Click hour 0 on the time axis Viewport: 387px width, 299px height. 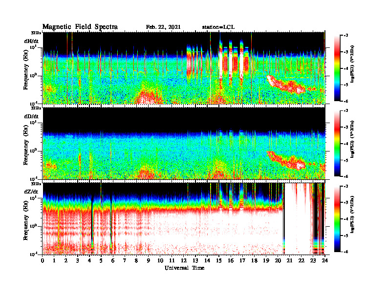point(43,261)
